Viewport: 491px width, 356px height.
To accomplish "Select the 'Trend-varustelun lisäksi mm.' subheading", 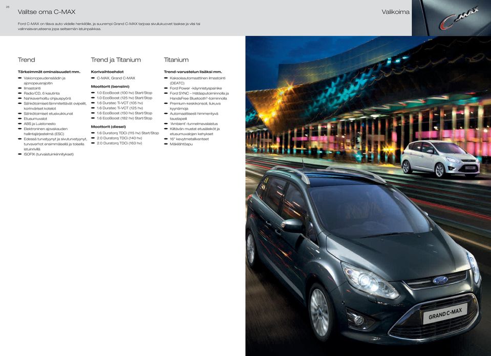I will 193,72.
